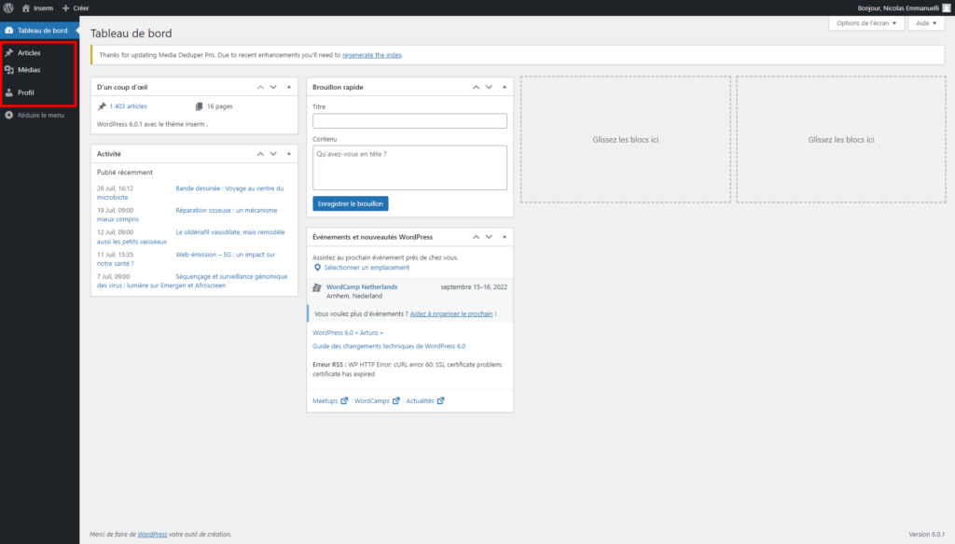Go to Profil in the sidebar
The height and width of the screenshot is (544, 955).
(26, 92)
